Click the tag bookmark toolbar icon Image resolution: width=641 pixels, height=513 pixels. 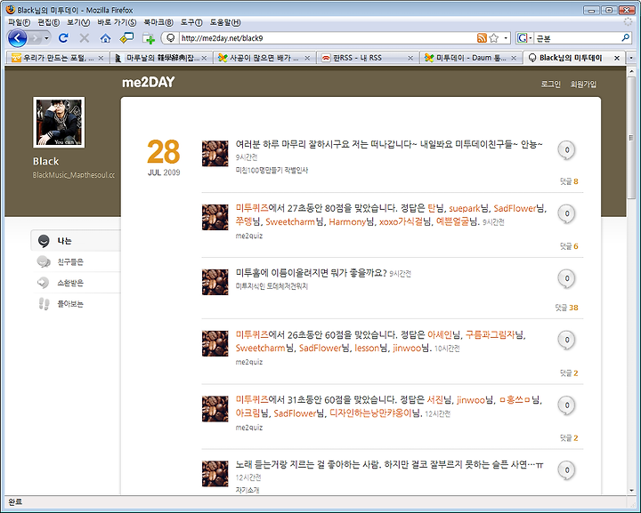(x=126, y=38)
